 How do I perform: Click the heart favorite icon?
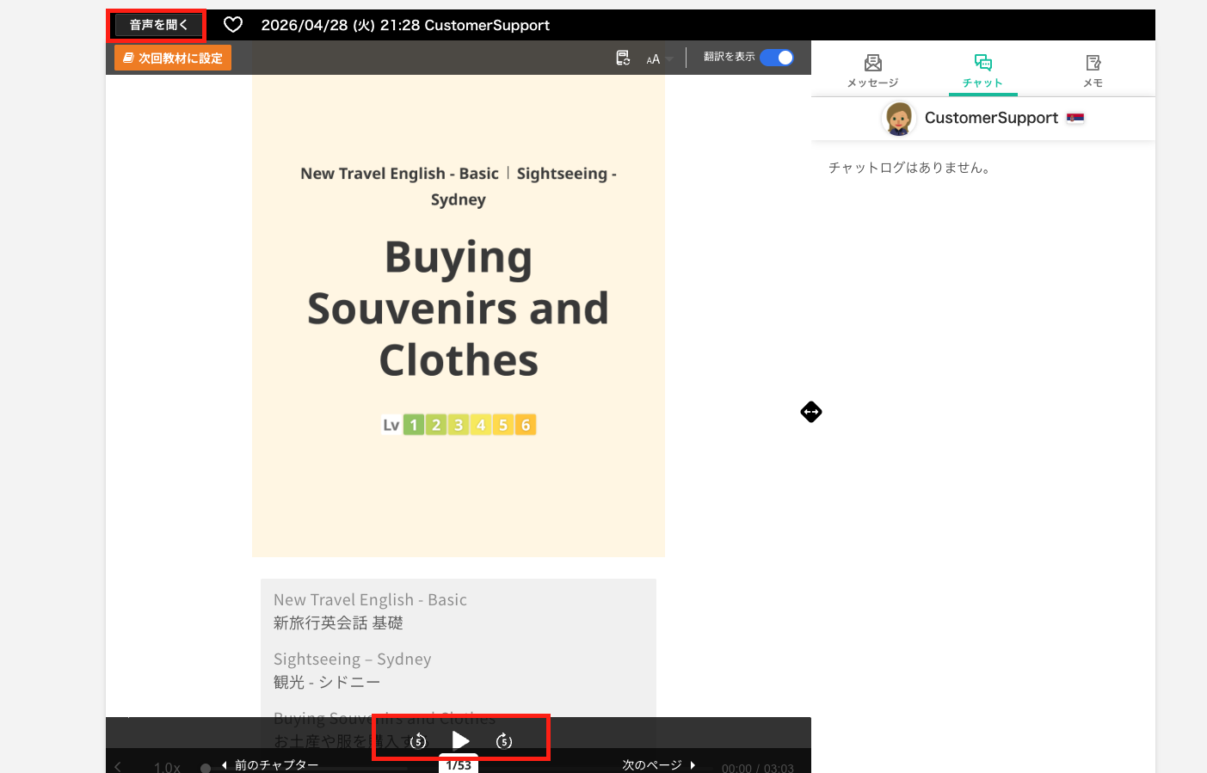(x=233, y=25)
